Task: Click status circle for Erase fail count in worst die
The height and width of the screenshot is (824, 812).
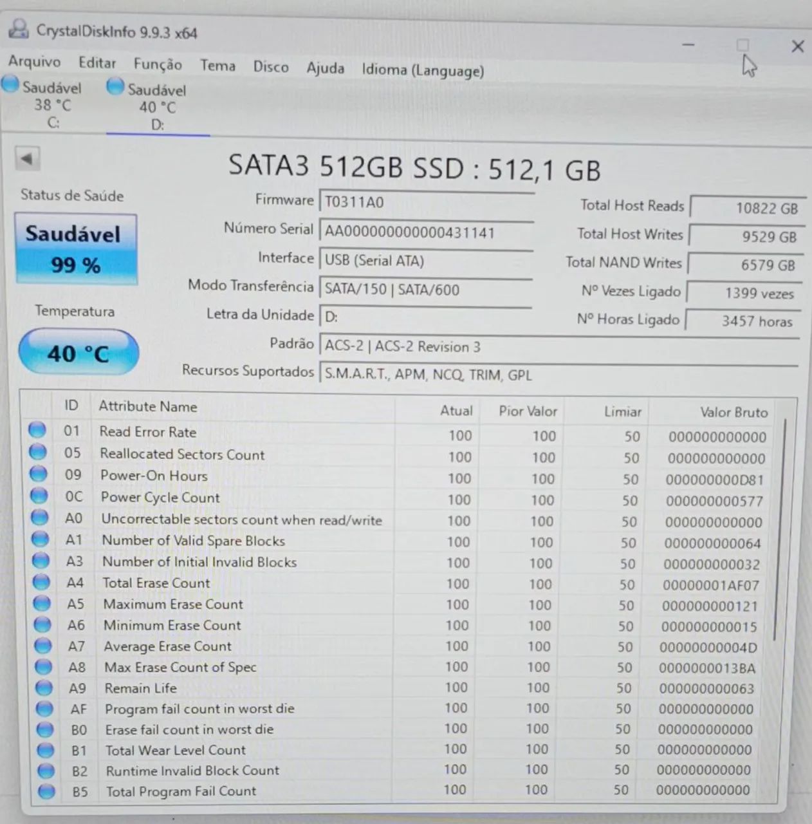Action: tap(45, 729)
